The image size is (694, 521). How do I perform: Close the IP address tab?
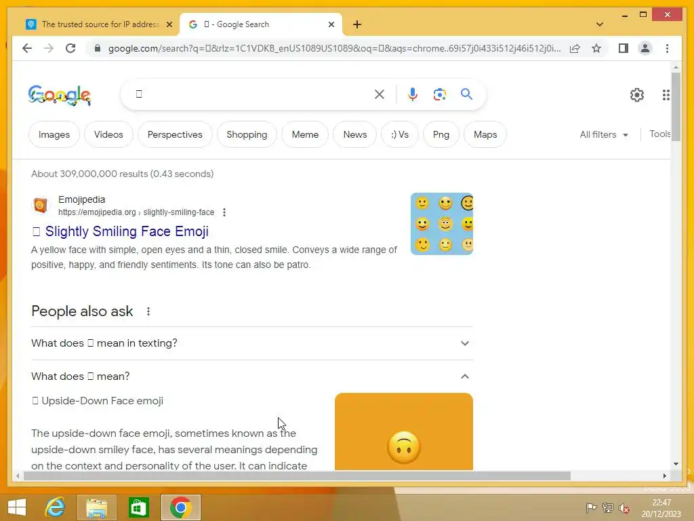169,24
